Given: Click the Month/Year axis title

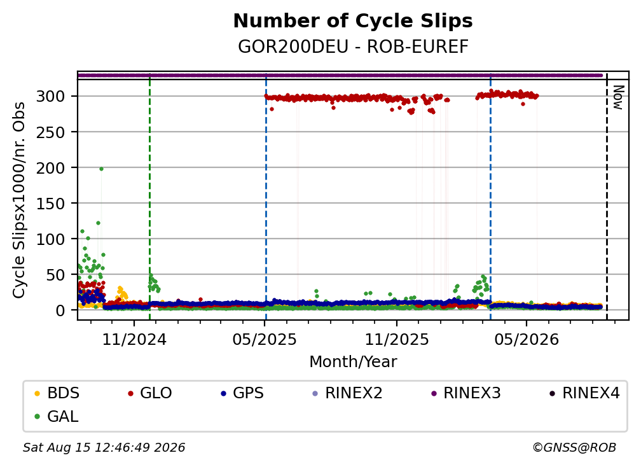Looking at the screenshot, I should click(x=353, y=362).
